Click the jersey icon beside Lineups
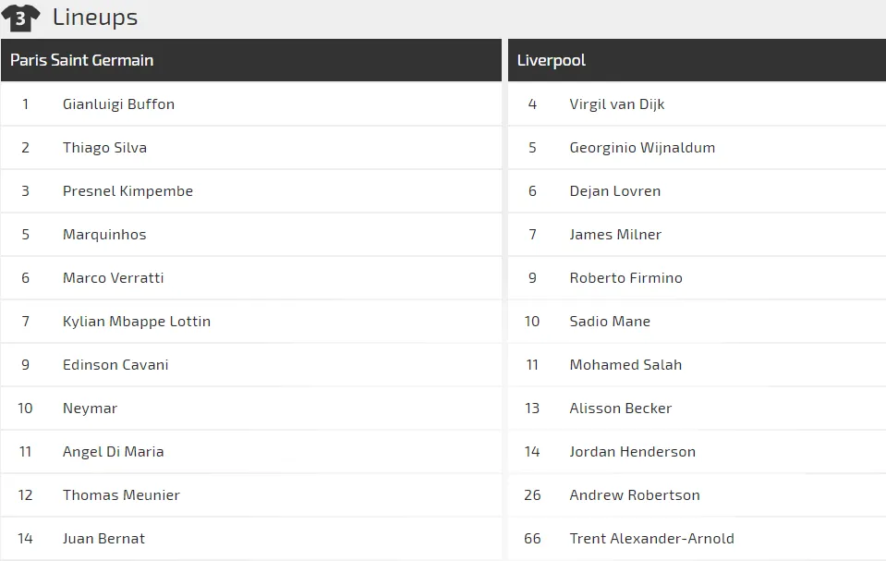Image resolution: width=886 pixels, height=561 pixels. [20, 18]
